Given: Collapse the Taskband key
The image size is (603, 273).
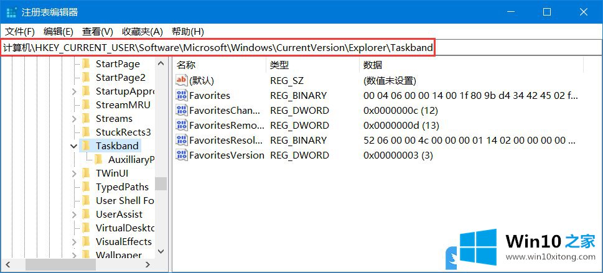Looking at the screenshot, I should tap(74, 146).
